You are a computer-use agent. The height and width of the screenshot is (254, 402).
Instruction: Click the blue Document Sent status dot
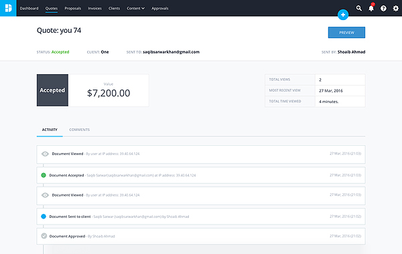pos(44,217)
